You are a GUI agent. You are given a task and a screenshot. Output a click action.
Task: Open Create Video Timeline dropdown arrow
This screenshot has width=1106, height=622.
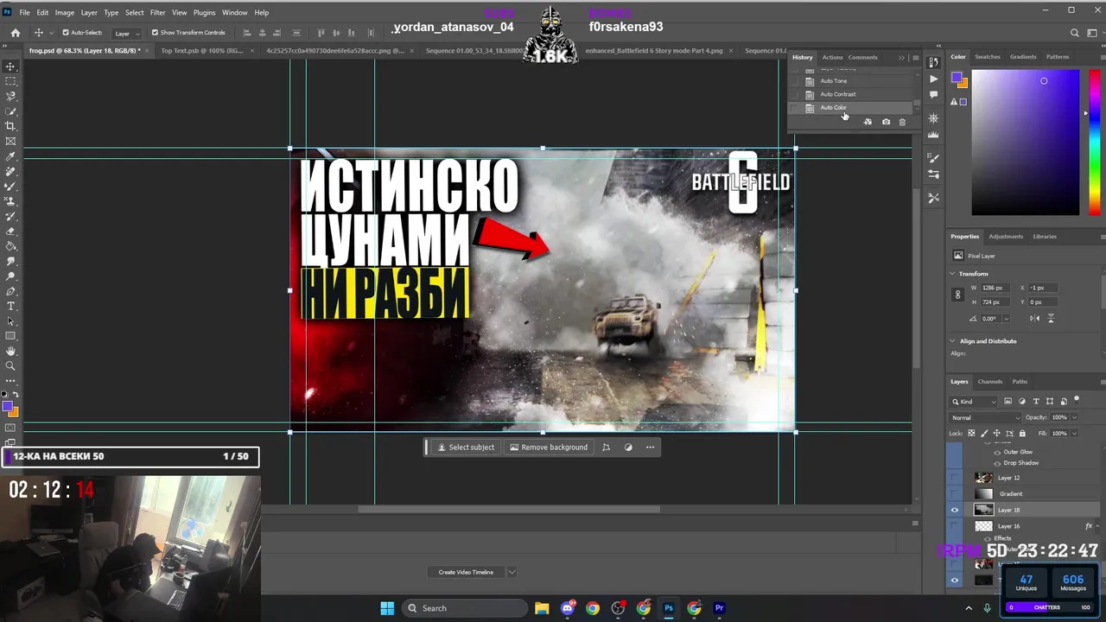click(x=512, y=572)
